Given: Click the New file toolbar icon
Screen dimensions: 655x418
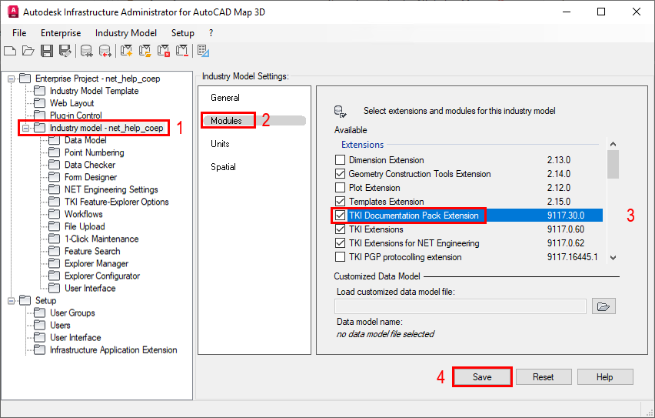Looking at the screenshot, I should [x=10, y=52].
